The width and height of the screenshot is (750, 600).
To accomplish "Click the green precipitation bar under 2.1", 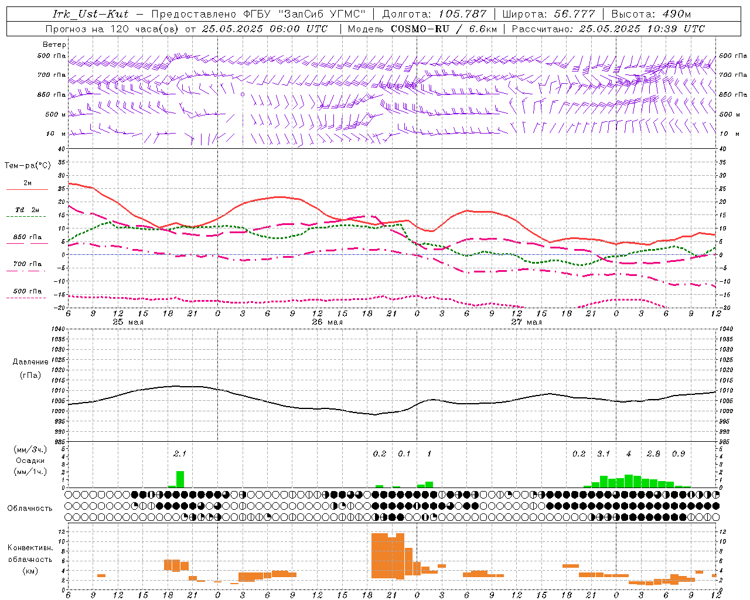I will tap(180, 479).
